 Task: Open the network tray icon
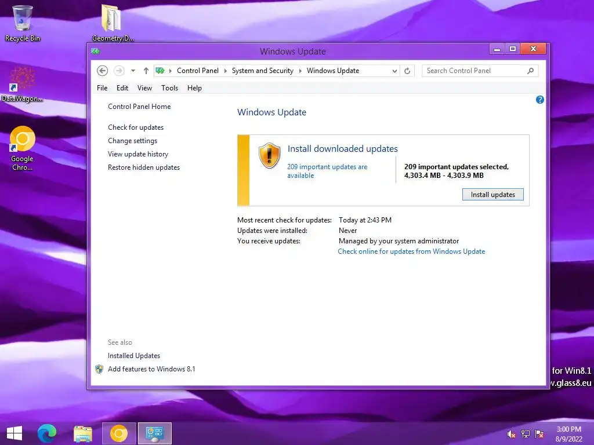[x=526, y=434]
